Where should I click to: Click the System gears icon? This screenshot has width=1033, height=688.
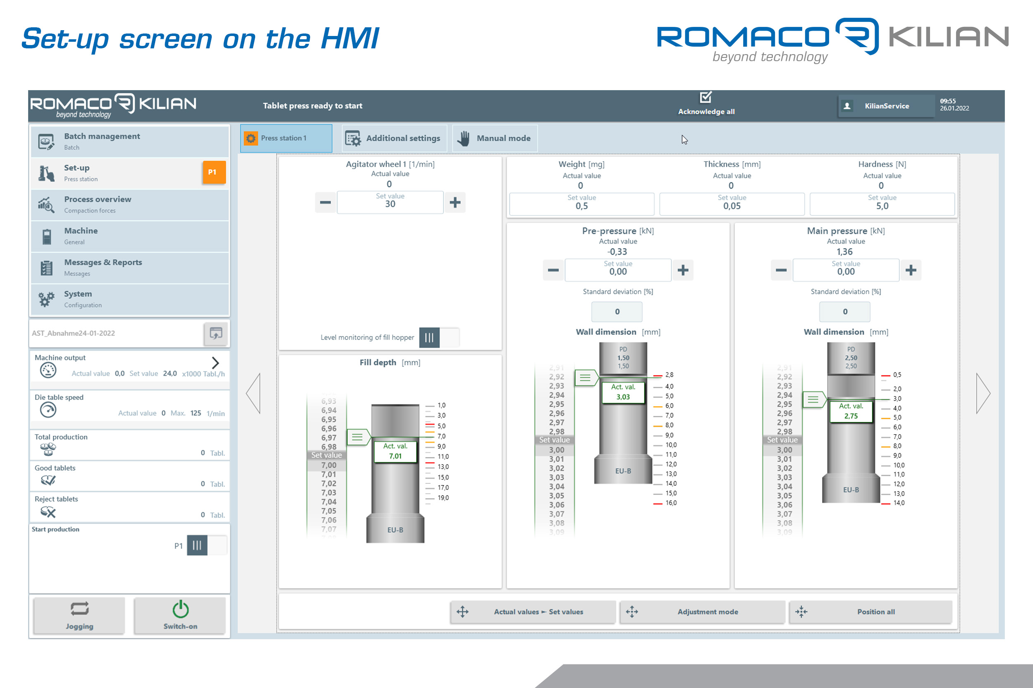tap(46, 299)
